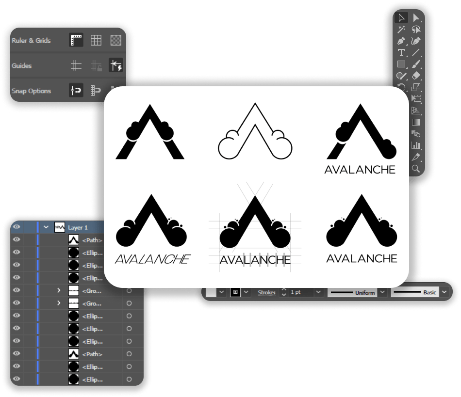The image size is (461, 397).
Task: Select the Paintbrush tool
Action: tap(416, 64)
